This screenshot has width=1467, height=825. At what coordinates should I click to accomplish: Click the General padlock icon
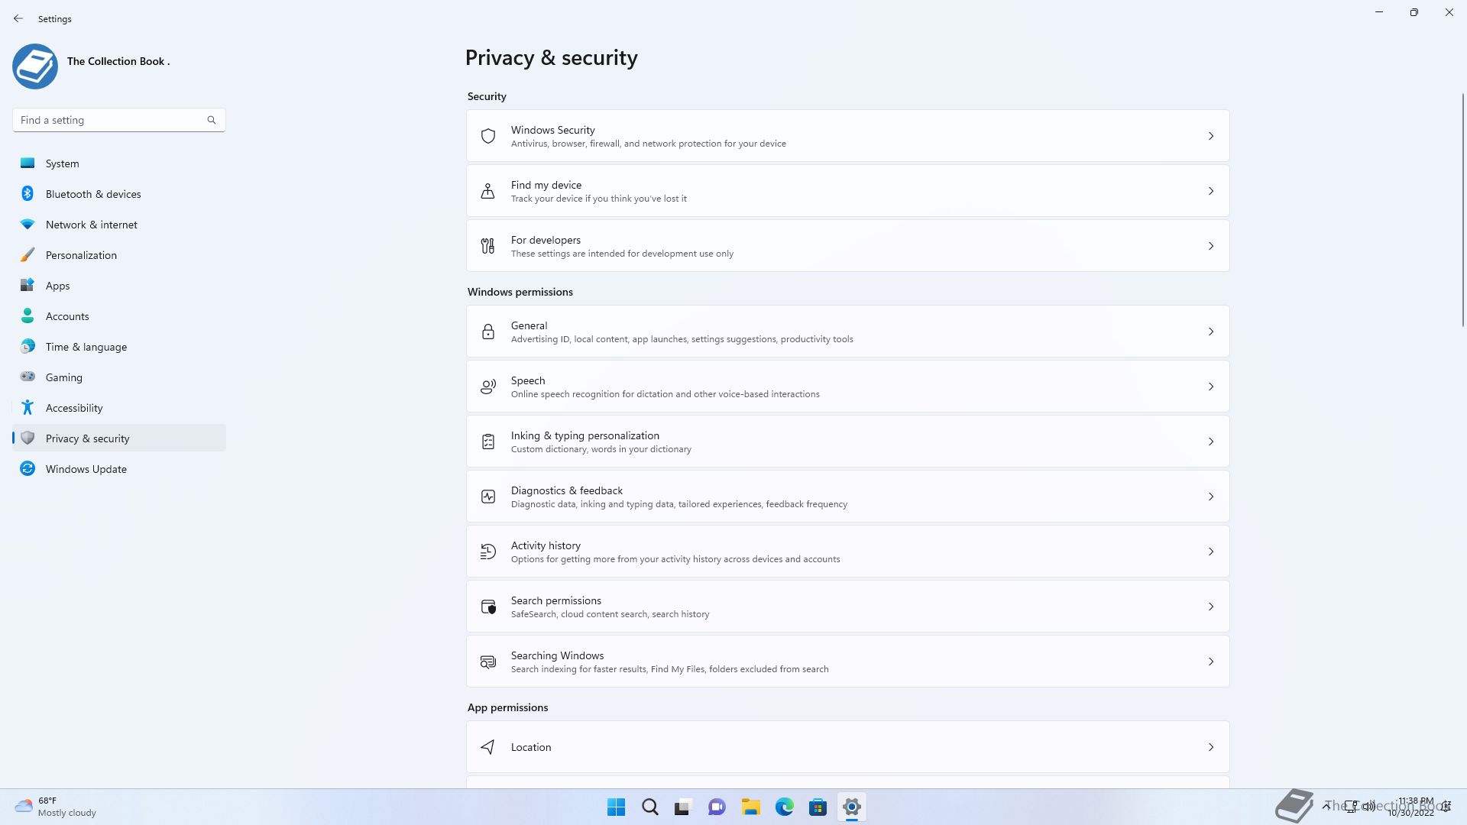coord(488,332)
